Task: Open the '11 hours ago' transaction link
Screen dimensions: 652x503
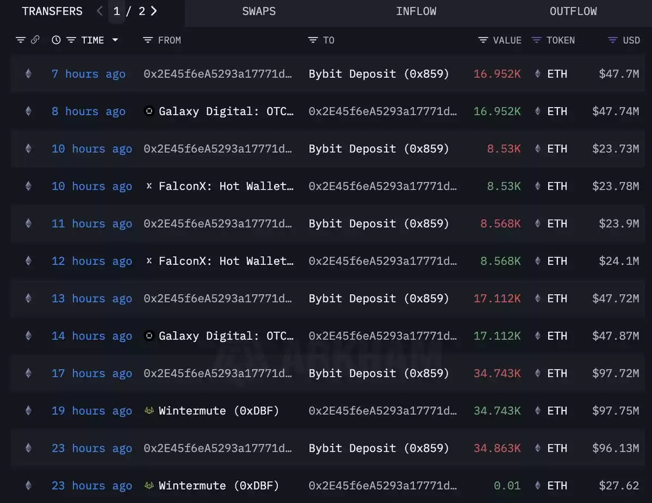Action: 91,223
